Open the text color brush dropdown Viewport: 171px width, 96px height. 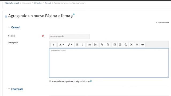pyautogui.click(x=70, y=45)
